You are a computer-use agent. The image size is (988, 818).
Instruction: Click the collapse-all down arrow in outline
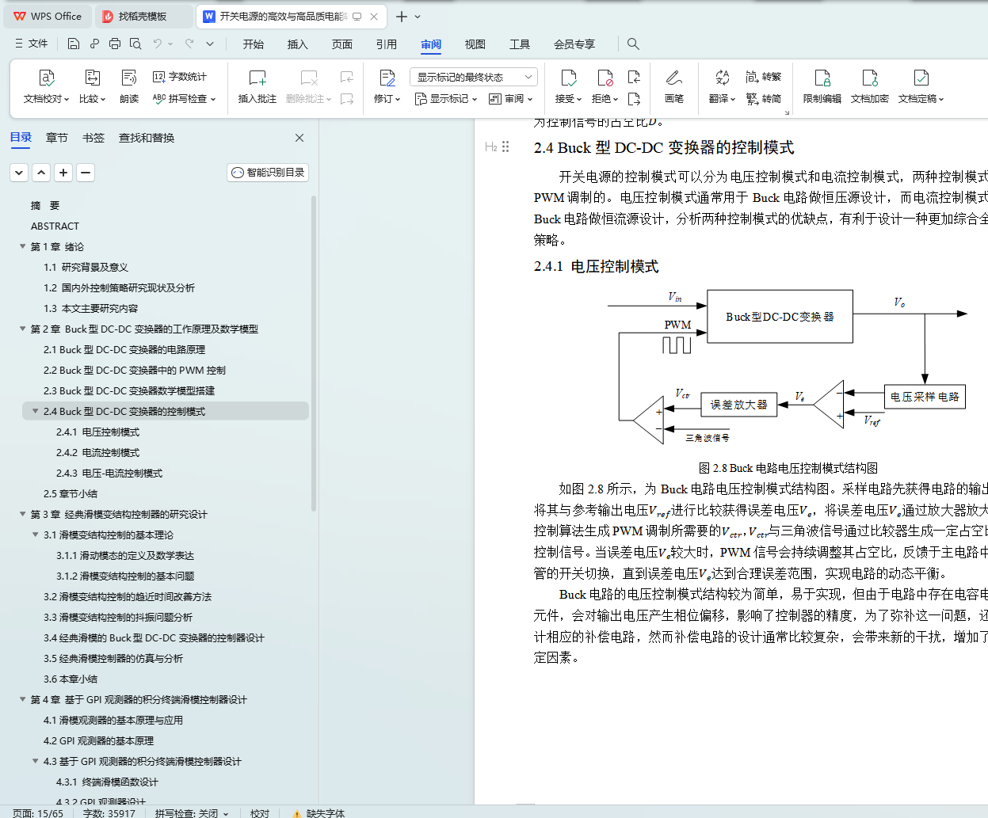pyautogui.click(x=19, y=172)
